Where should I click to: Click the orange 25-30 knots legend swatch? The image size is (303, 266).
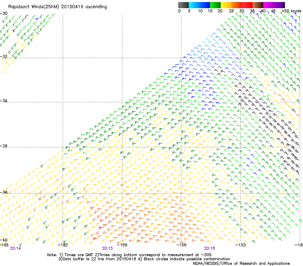(237, 5)
